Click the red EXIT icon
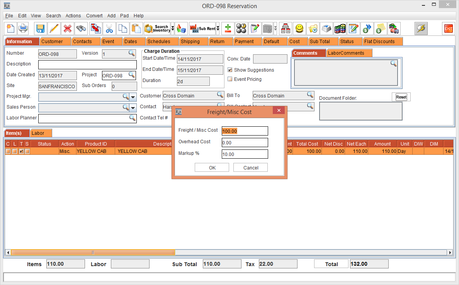 [448, 28]
